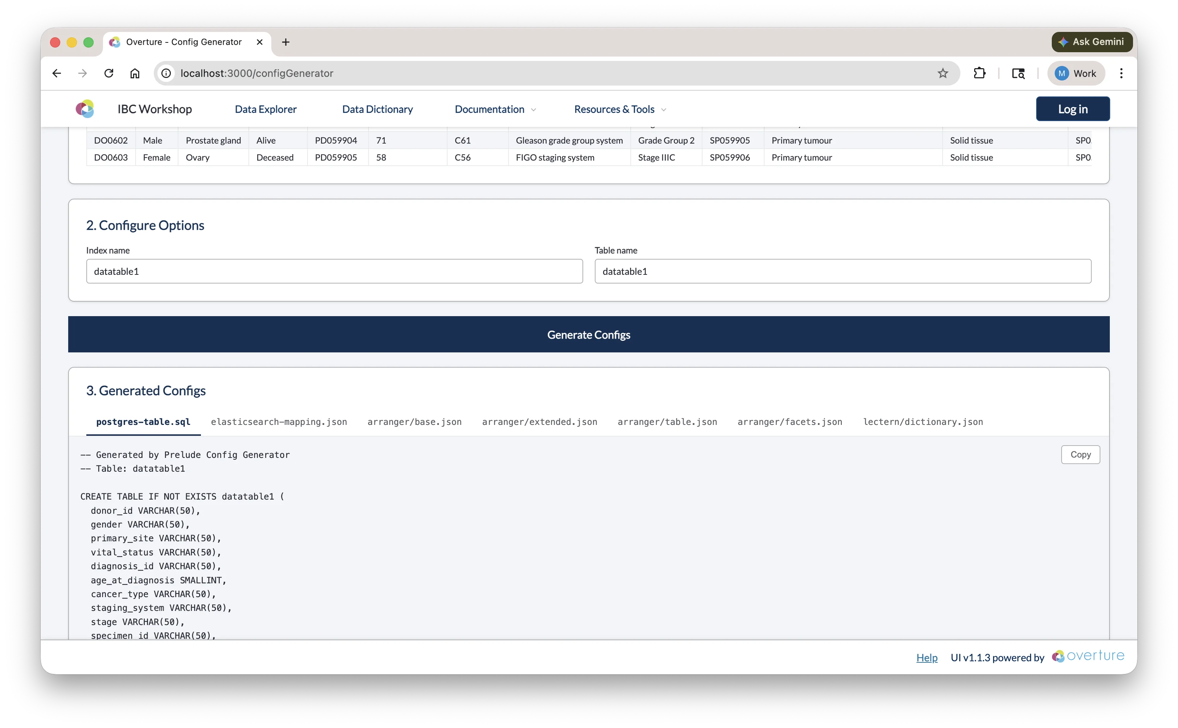Copy the generated SQL with Copy button
This screenshot has width=1178, height=728.
(1080, 454)
